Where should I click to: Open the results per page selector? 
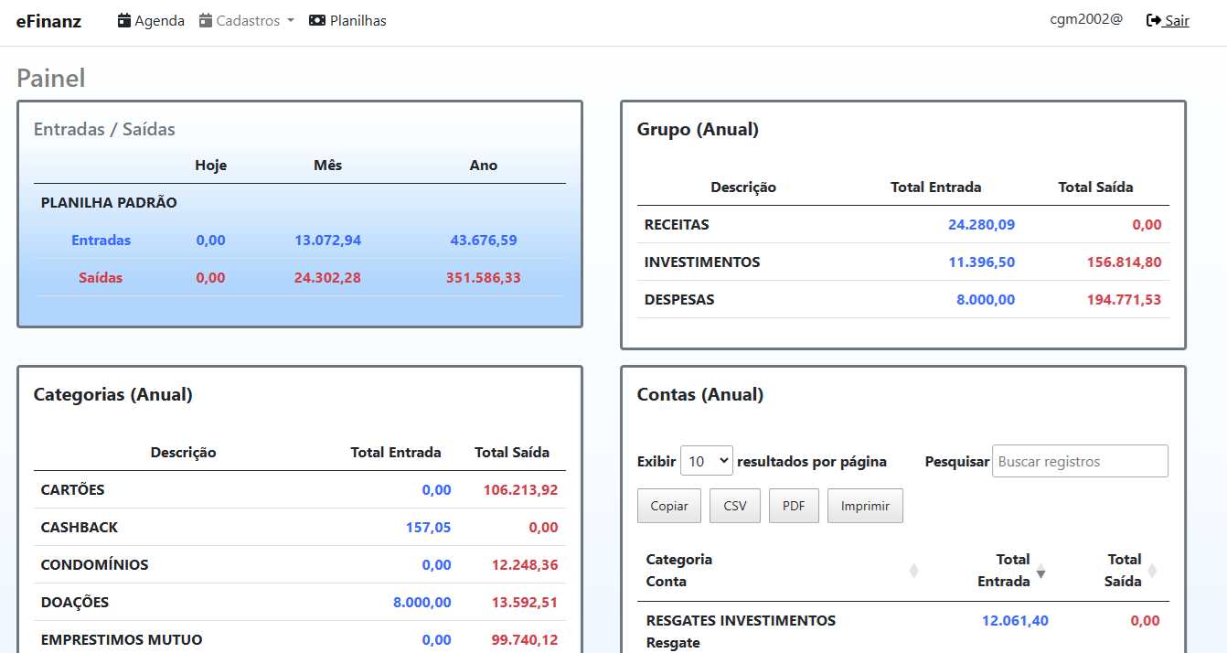point(706,461)
